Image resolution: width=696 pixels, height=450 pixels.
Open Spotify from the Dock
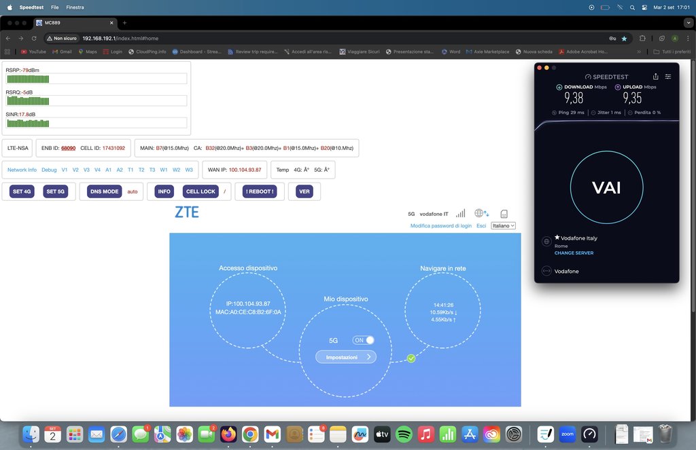[x=404, y=434]
